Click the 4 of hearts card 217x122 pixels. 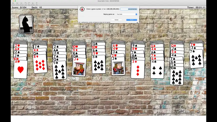(x=118, y=49)
